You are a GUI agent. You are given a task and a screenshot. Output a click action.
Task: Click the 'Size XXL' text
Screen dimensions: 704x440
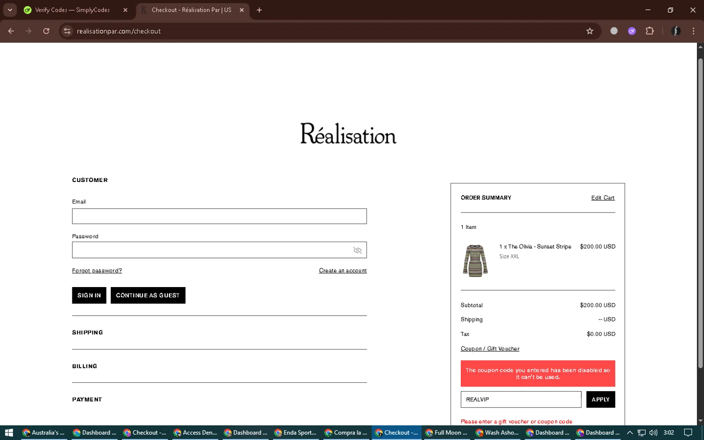click(x=509, y=257)
